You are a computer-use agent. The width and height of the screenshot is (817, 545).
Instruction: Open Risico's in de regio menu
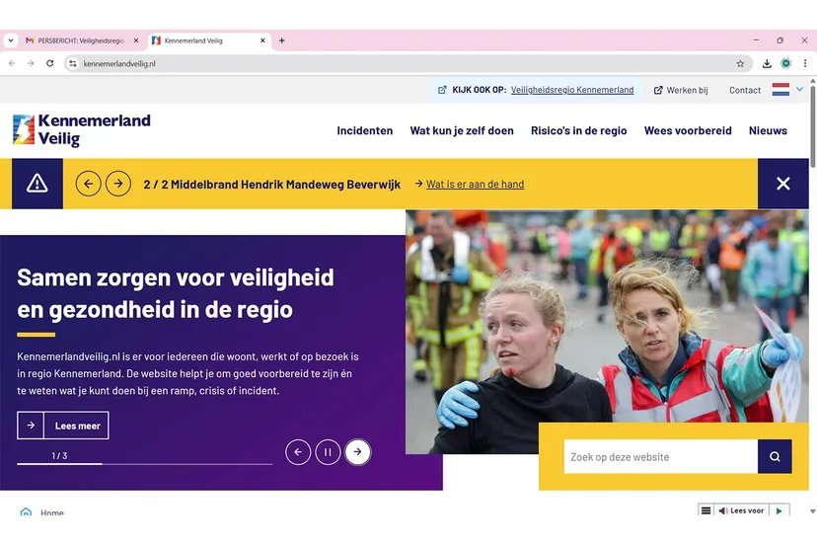[x=578, y=130]
